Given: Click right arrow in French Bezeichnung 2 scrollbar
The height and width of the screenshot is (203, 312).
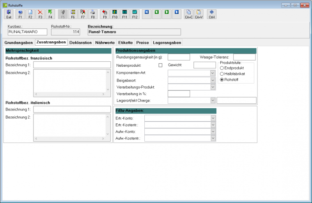Looking at the screenshot, I should tap(103, 94).
